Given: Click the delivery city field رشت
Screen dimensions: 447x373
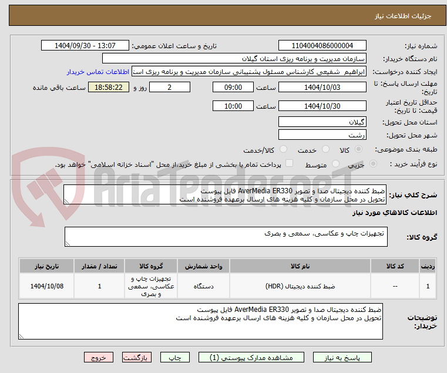Looking at the screenshot, I should coord(322,135).
